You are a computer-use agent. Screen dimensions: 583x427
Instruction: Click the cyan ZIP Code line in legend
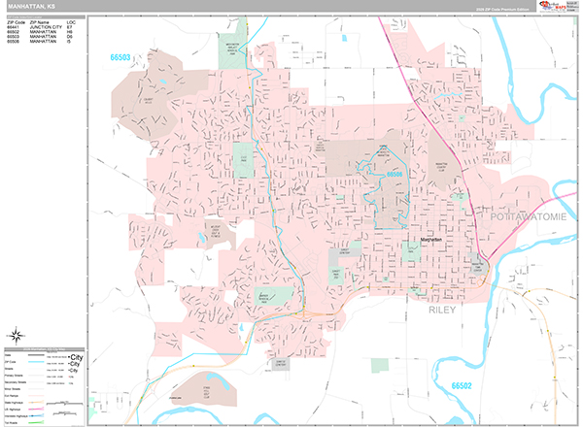coord(36,362)
